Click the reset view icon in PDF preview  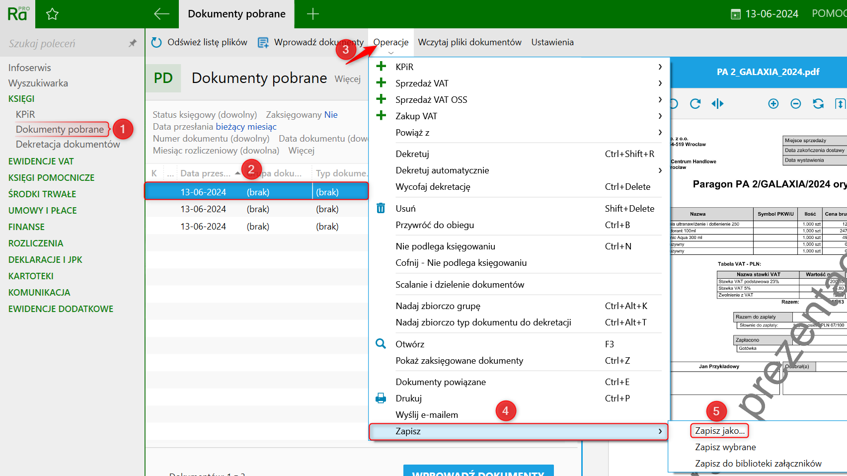(x=818, y=103)
